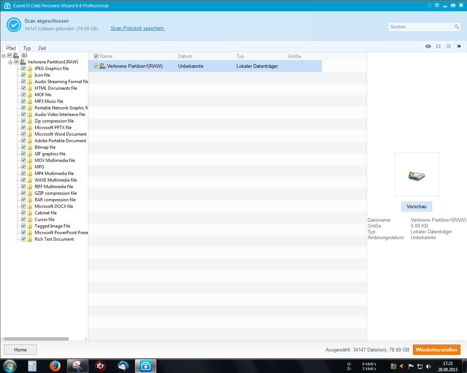This screenshot has height=373, width=467.
Task: Collapse the (I:) drive tree node
Action: pyautogui.click(x=3, y=56)
